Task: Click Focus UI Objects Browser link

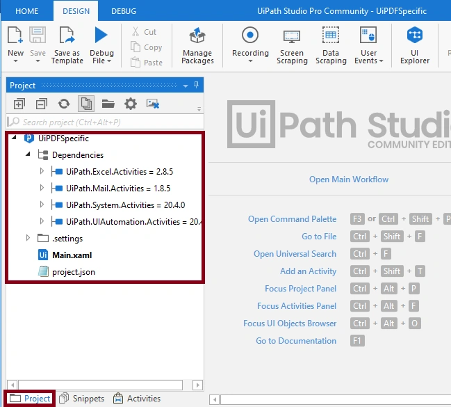Action: (x=290, y=324)
